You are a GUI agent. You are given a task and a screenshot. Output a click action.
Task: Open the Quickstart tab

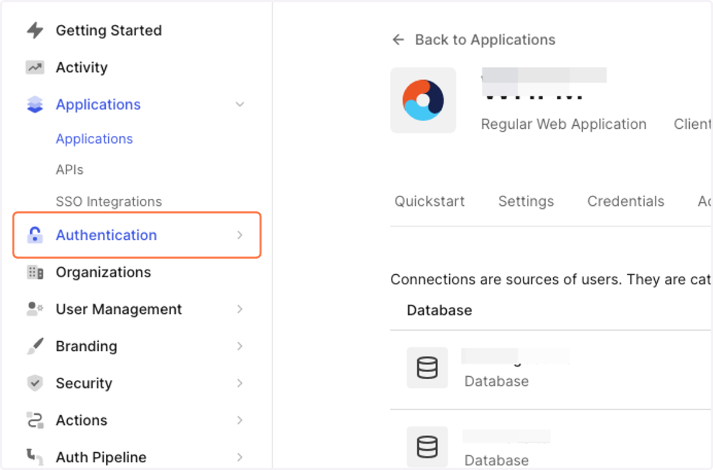[430, 201]
